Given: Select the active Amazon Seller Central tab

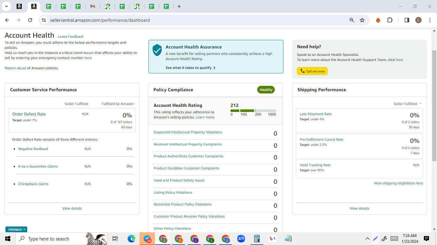Looking at the screenshot, I should pos(34,6).
